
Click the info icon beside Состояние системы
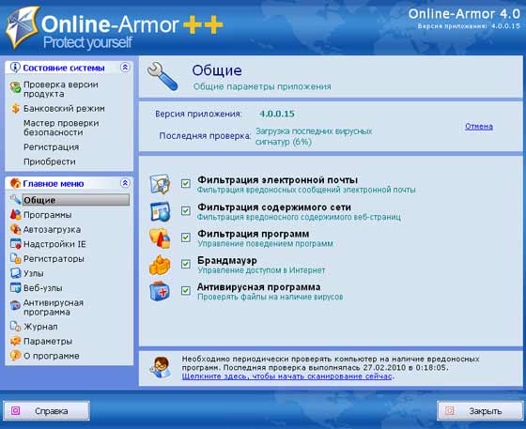tap(15, 68)
